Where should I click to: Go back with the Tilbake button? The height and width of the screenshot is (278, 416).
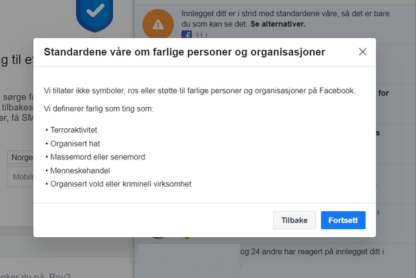coord(294,220)
